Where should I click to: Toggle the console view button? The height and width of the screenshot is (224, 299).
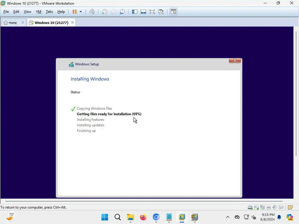point(173,12)
